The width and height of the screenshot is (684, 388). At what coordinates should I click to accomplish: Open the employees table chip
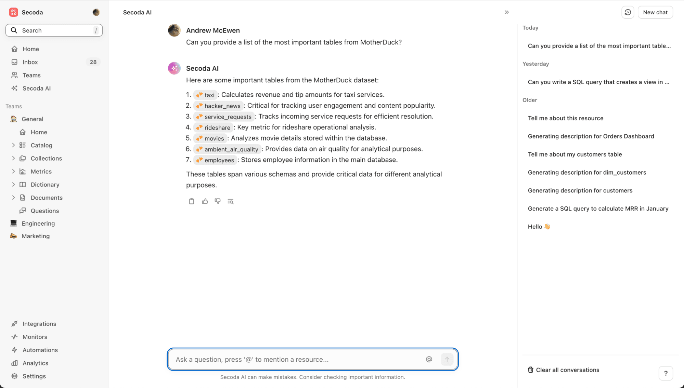215,160
